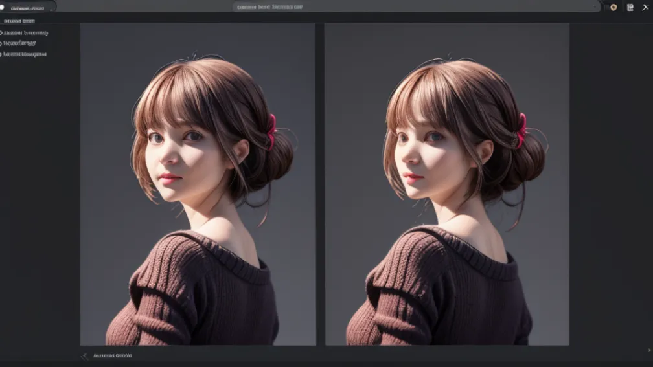The image size is (653, 367).
Task: Select the right portrait image preview
Action: point(446,184)
